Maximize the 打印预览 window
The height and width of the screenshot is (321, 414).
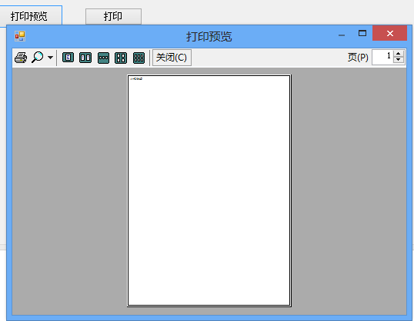tap(362, 33)
